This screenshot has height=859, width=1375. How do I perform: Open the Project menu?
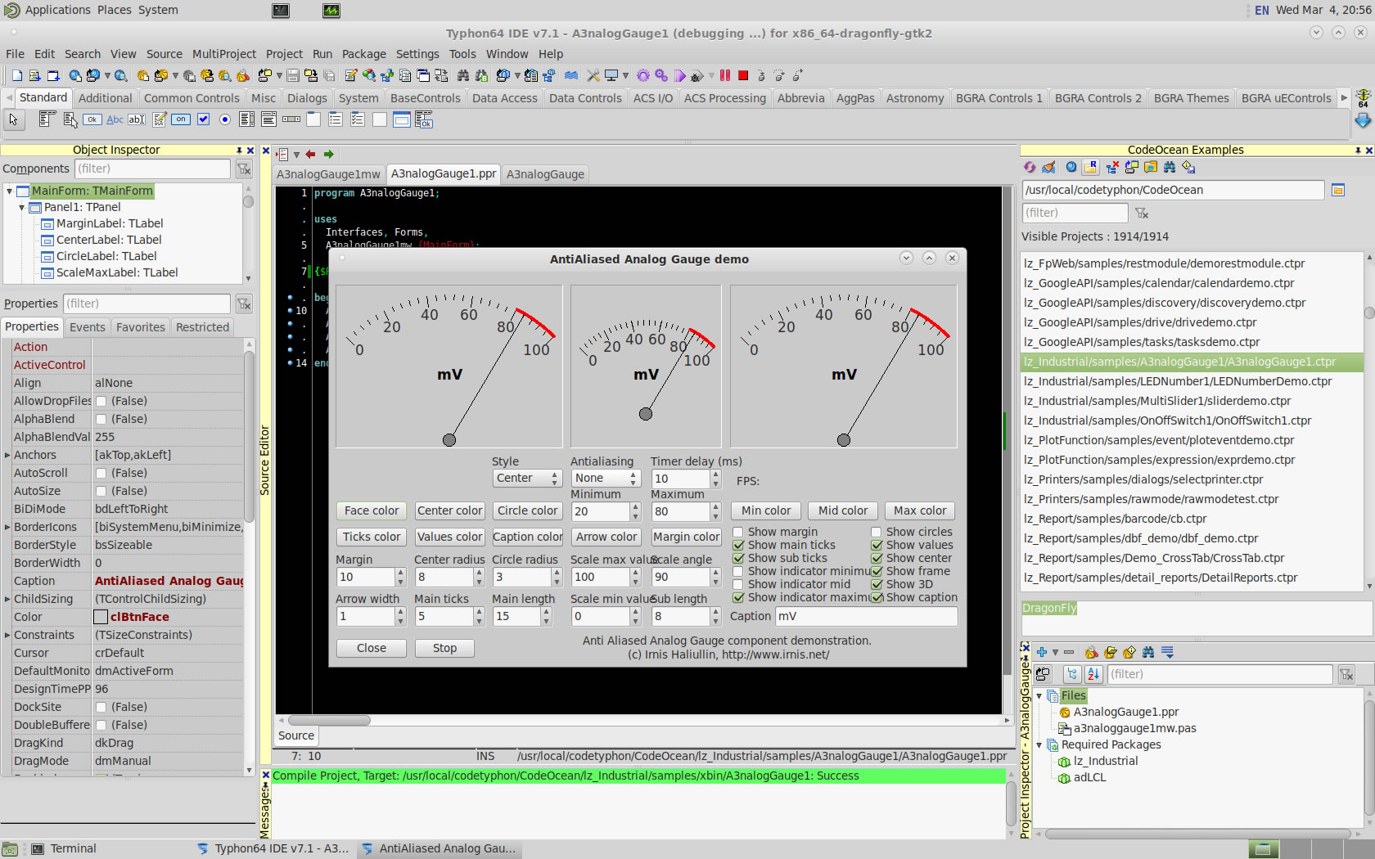click(284, 54)
